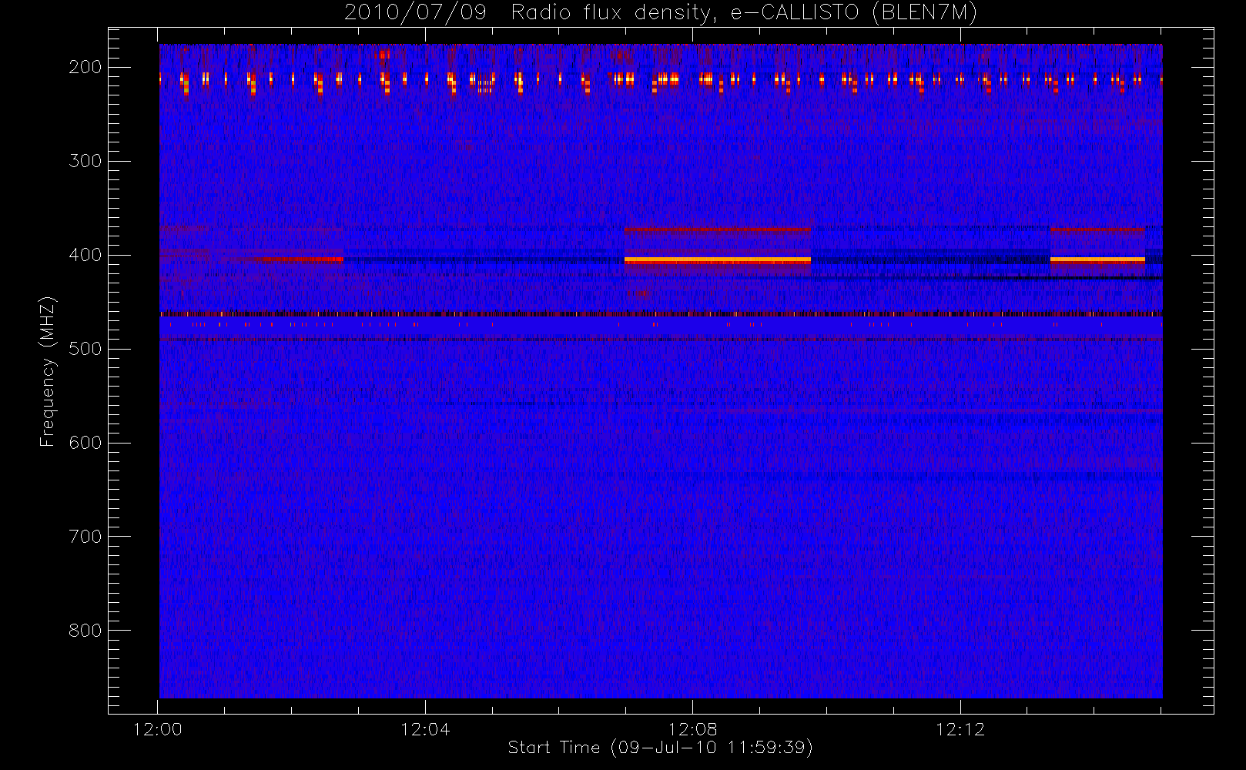This screenshot has width=1246, height=770.
Task: Click the bright yellow emission band near 12:08
Action: [718, 260]
